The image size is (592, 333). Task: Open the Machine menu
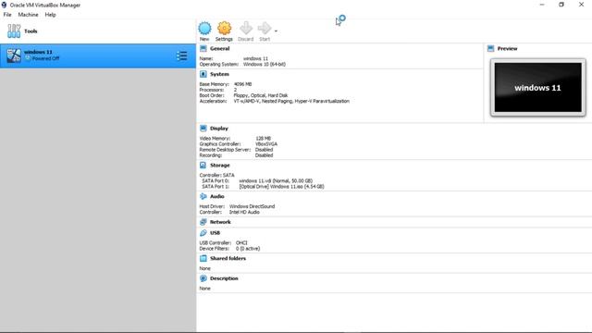pos(28,15)
